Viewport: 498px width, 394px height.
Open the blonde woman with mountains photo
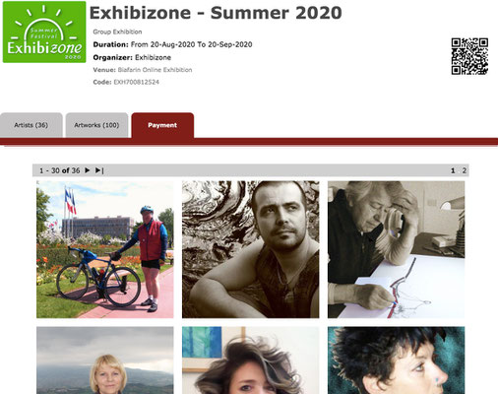[105, 361]
